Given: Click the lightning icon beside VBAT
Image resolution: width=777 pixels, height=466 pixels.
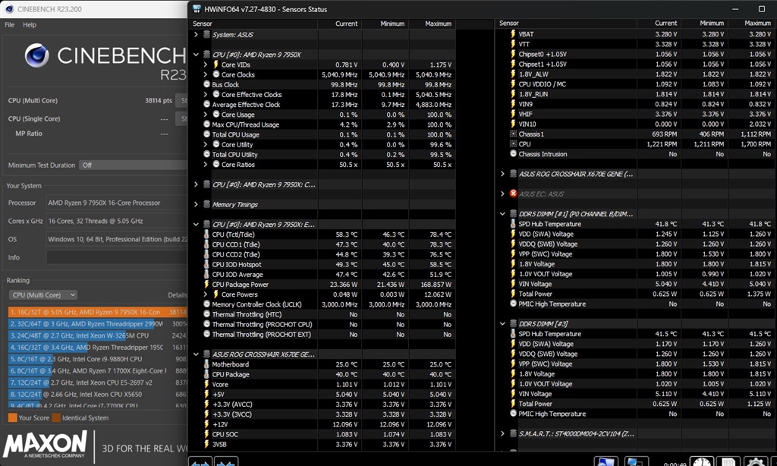Looking at the screenshot, I should (x=514, y=34).
